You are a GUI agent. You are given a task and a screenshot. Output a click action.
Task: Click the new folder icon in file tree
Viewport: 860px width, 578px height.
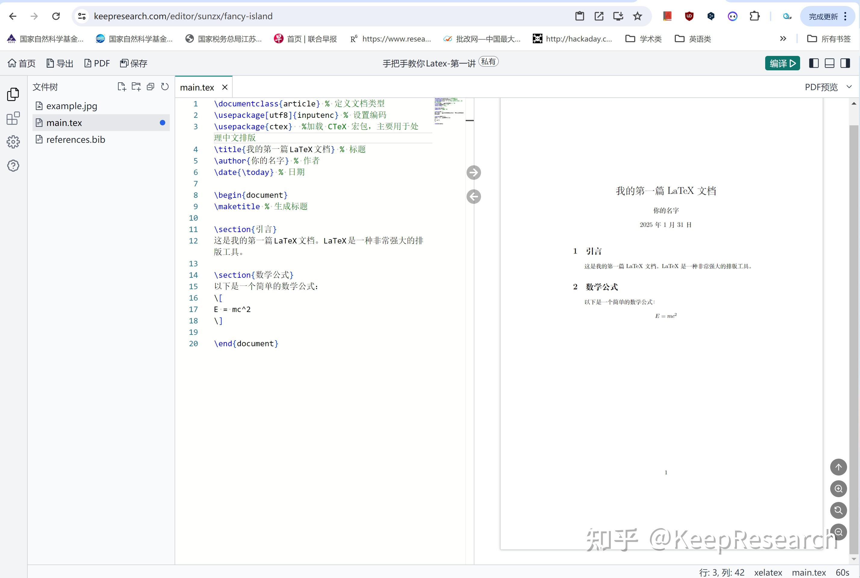[x=136, y=87]
